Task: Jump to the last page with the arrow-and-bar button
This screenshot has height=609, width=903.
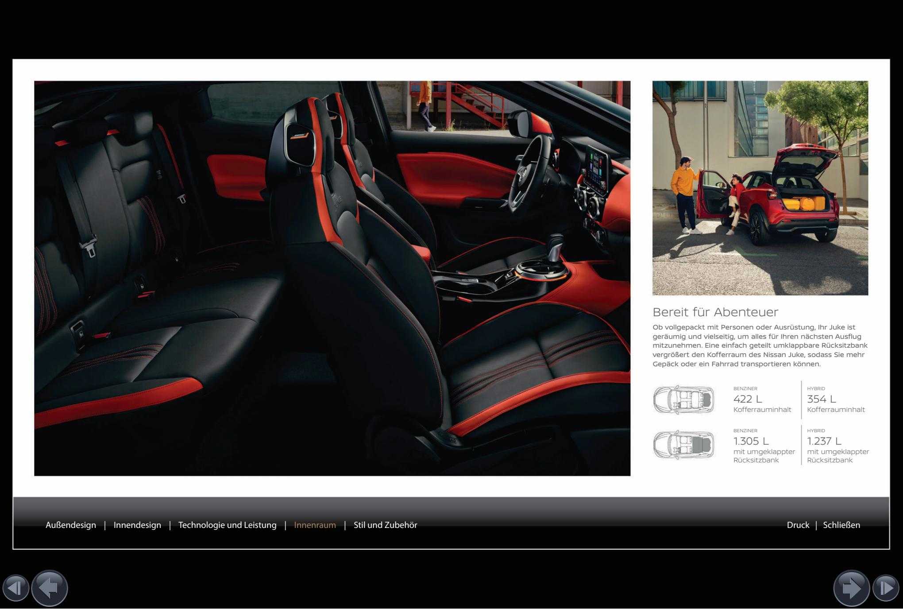Action: 886,588
